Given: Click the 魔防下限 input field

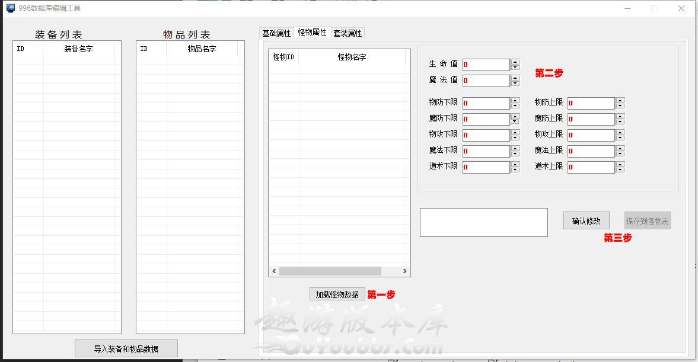Looking at the screenshot, I should (x=486, y=120).
